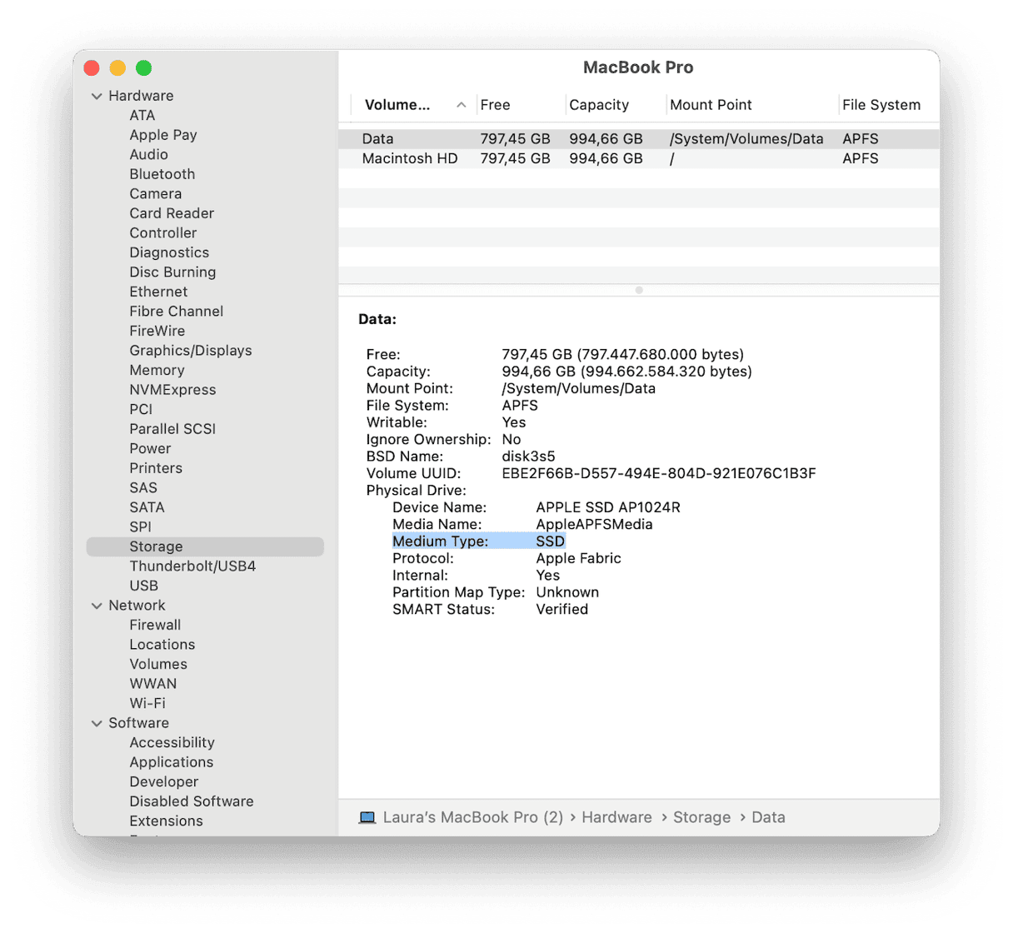The image size is (1013, 933).
Task: Collapse the Software section in the sidebar
Action: coord(97,722)
